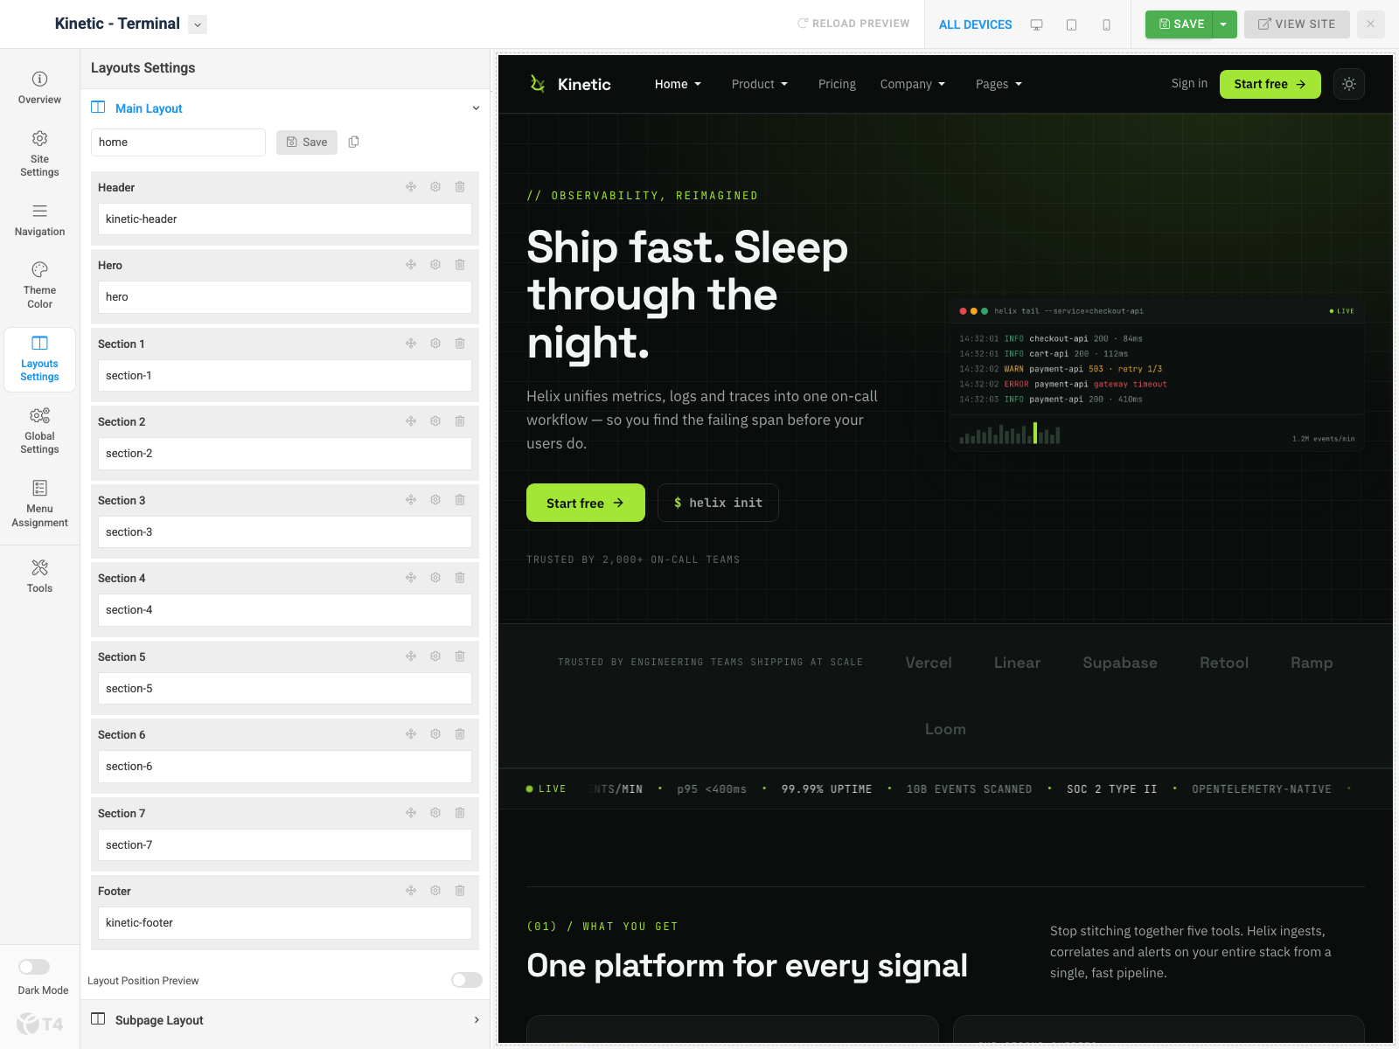
Task: Click RELOAD PREVIEW
Action: point(853,24)
